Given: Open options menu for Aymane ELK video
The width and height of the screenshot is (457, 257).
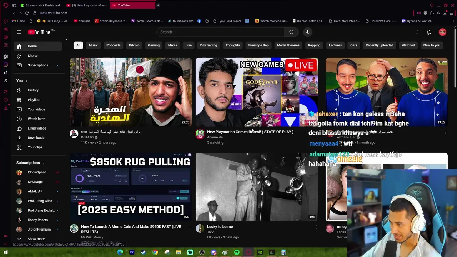Looking at the screenshot, I should click(x=446, y=132).
